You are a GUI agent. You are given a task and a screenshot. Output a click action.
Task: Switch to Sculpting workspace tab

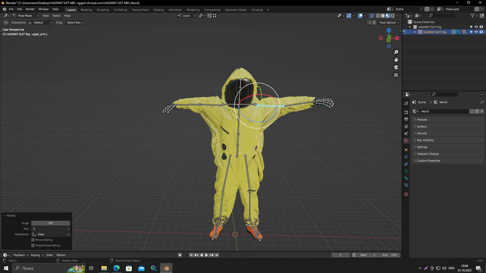[103, 10]
